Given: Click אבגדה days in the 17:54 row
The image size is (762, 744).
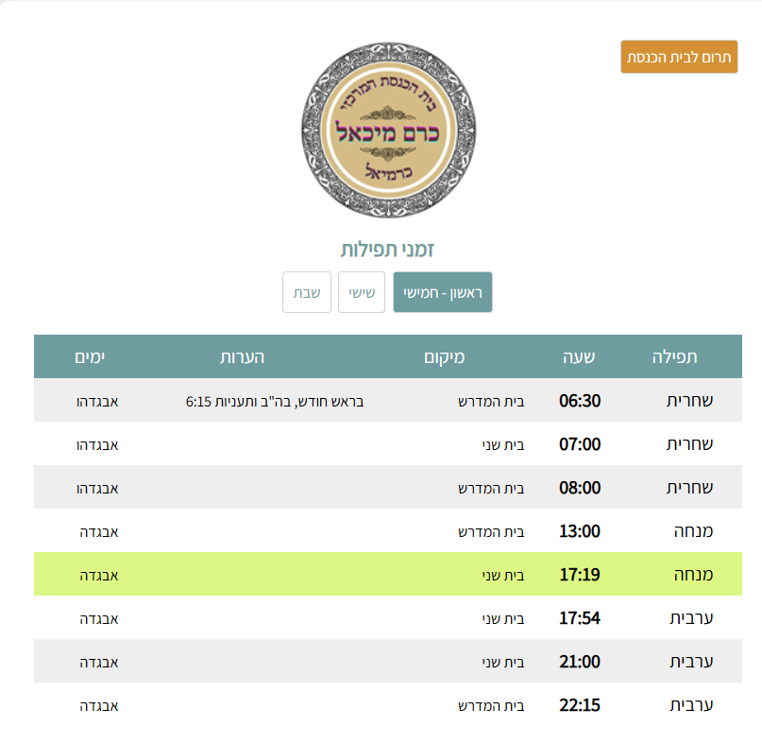Looking at the screenshot, I should (99, 619).
